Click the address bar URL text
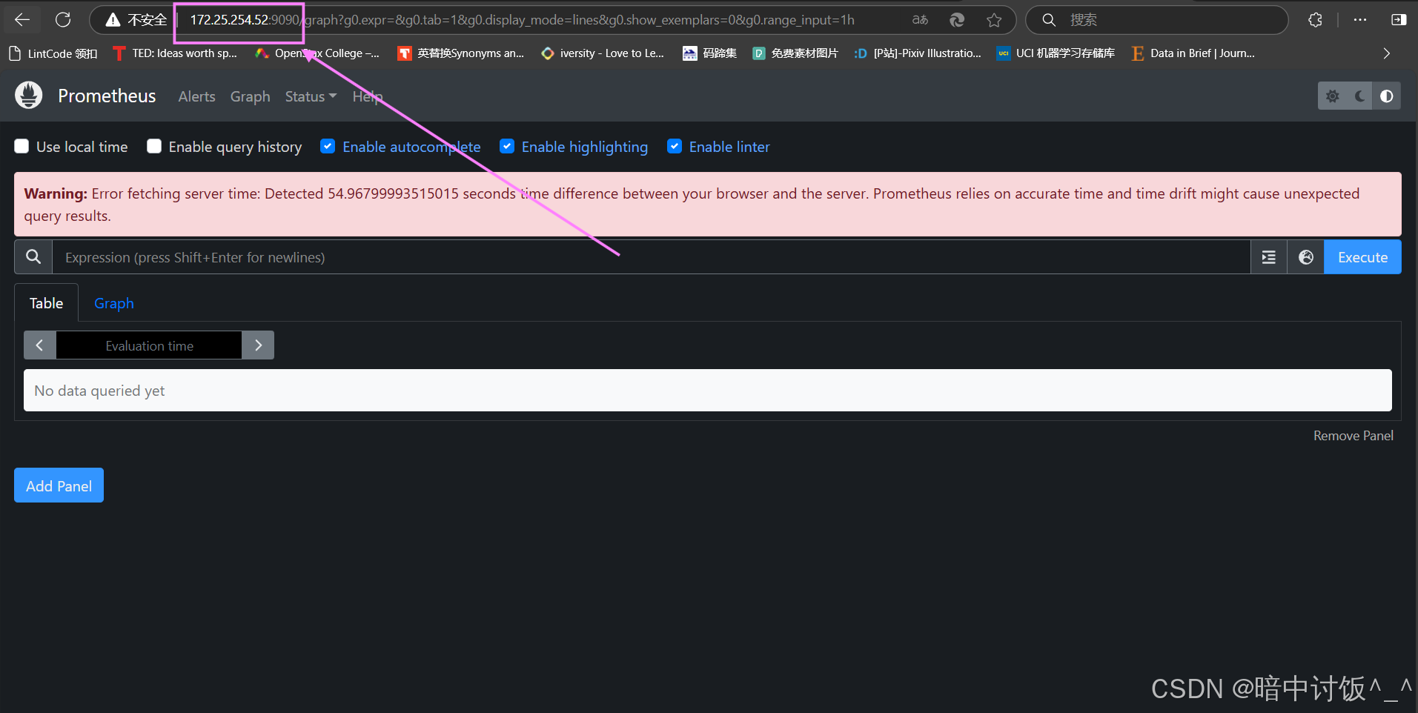The width and height of the screenshot is (1418, 713). (x=522, y=20)
